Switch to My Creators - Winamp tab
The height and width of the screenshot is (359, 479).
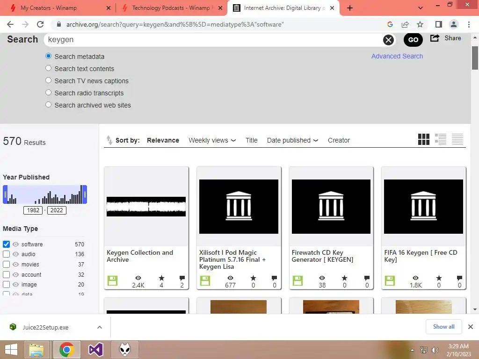click(x=49, y=8)
